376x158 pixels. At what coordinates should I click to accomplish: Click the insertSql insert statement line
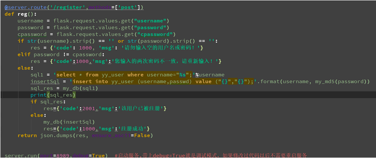[x=200, y=81]
